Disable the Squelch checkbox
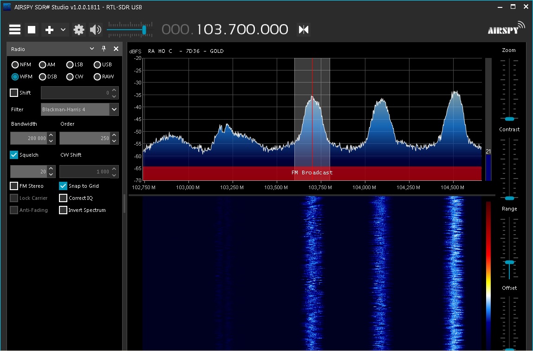 (14, 155)
